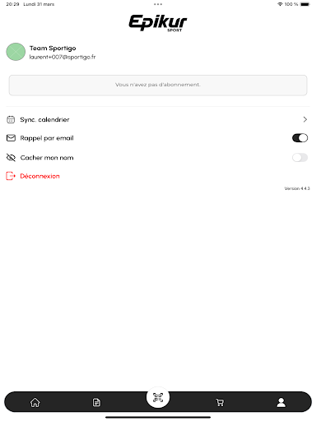Open the Sync. calendrier row
316x421 pixels.
(x=158, y=119)
